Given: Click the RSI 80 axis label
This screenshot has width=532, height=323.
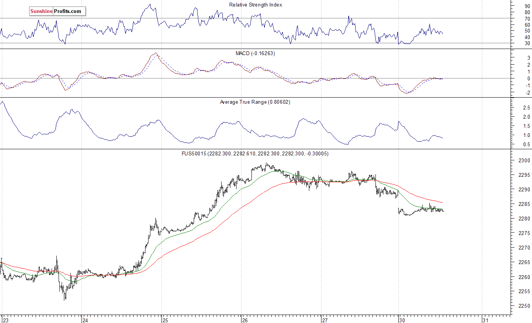Looking at the screenshot, I should tap(527, 12).
